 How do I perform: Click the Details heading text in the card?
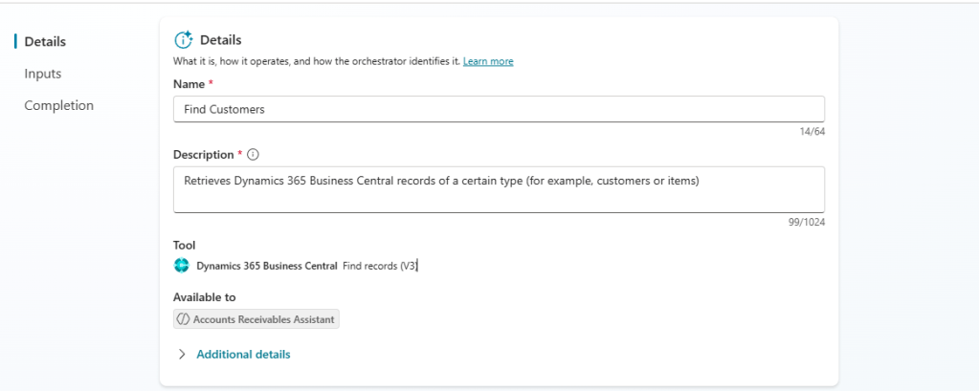(220, 40)
